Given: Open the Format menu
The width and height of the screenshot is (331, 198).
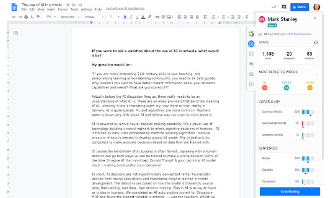Looking at the screenshot, I should point(63,9).
